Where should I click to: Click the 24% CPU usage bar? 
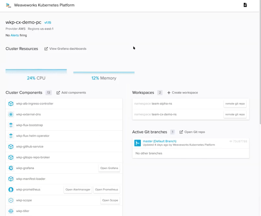point(36,71)
